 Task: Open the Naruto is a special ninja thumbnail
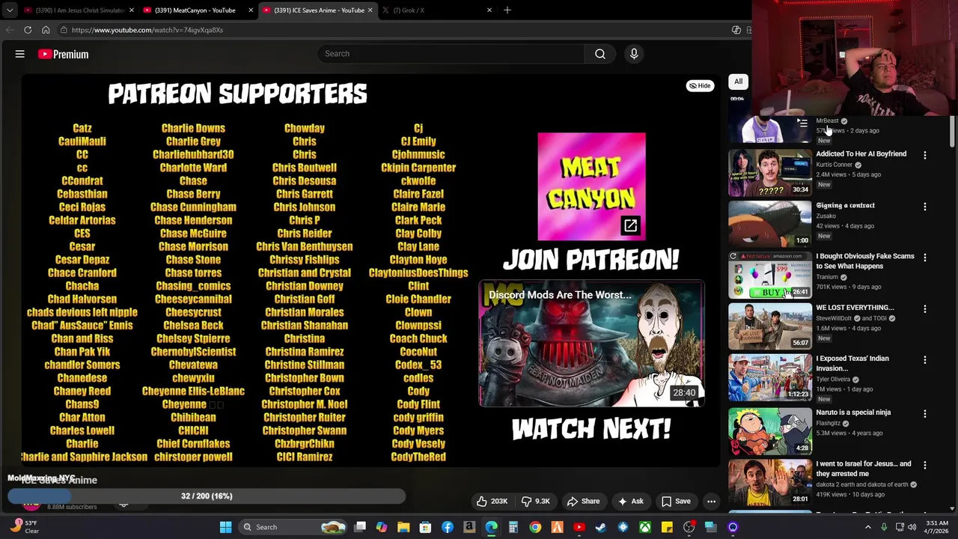point(769,430)
